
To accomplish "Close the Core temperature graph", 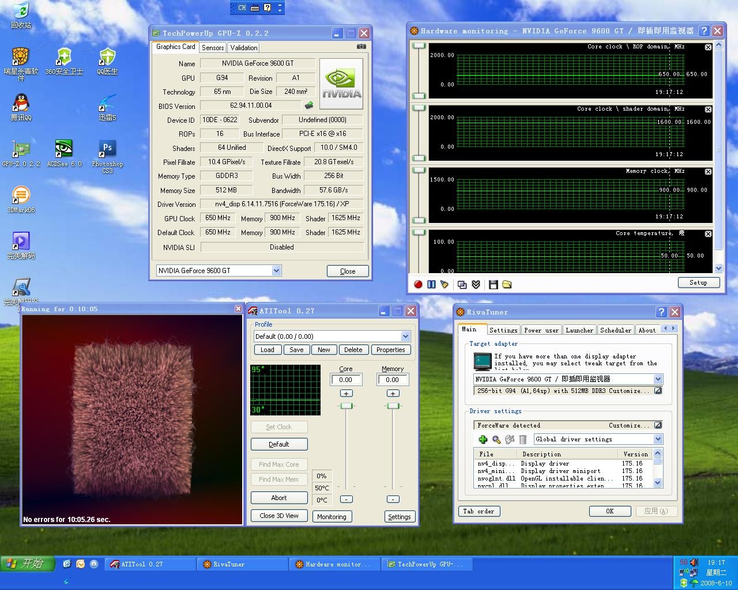I will pos(708,234).
